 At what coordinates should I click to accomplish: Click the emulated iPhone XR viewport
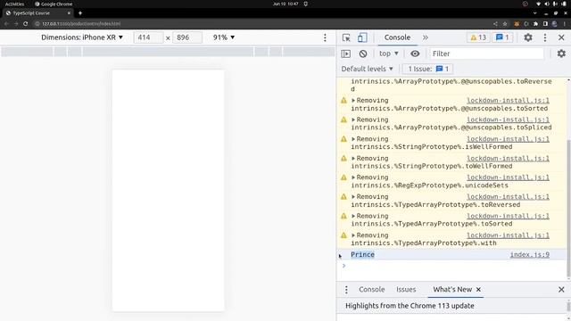[x=169, y=190]
